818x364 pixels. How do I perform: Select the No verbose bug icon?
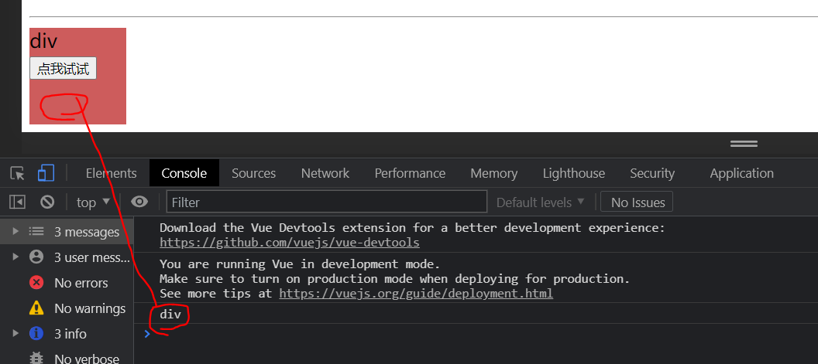point(36,359)
